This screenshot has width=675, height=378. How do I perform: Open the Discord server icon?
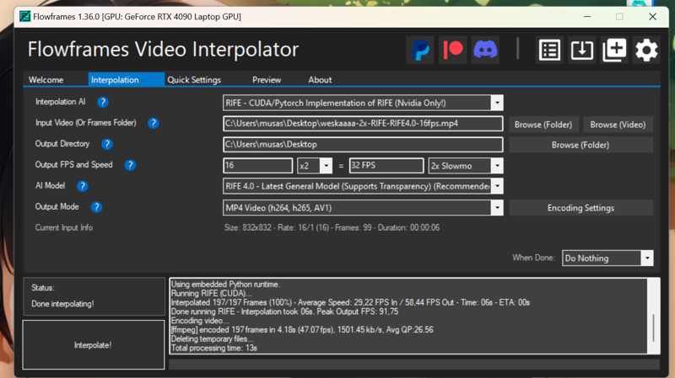[485, 51]
